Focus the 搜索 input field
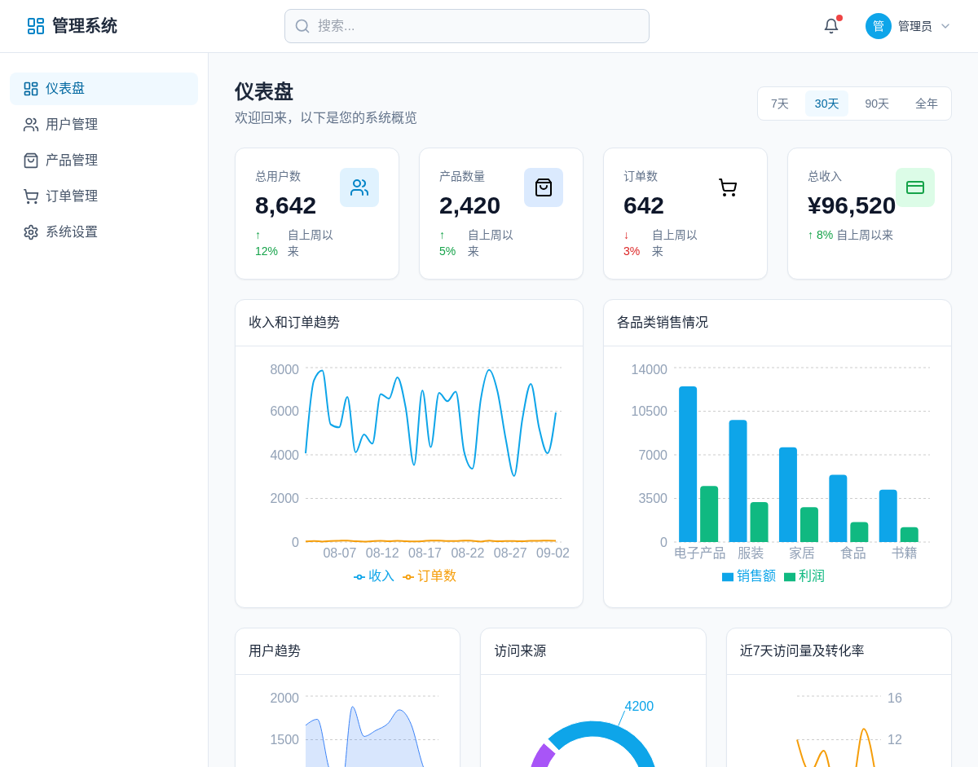Viewport: 978px width, 767px height. click(477, 26)
